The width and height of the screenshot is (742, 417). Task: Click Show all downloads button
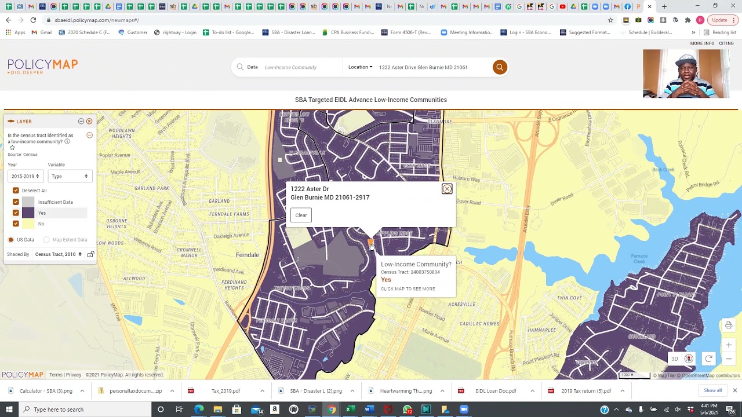(713, 390)
